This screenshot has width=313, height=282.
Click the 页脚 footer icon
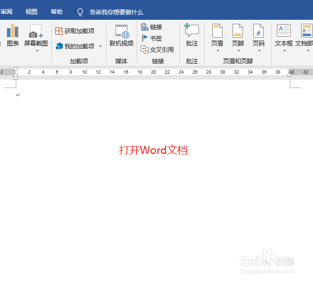[238, 31]
